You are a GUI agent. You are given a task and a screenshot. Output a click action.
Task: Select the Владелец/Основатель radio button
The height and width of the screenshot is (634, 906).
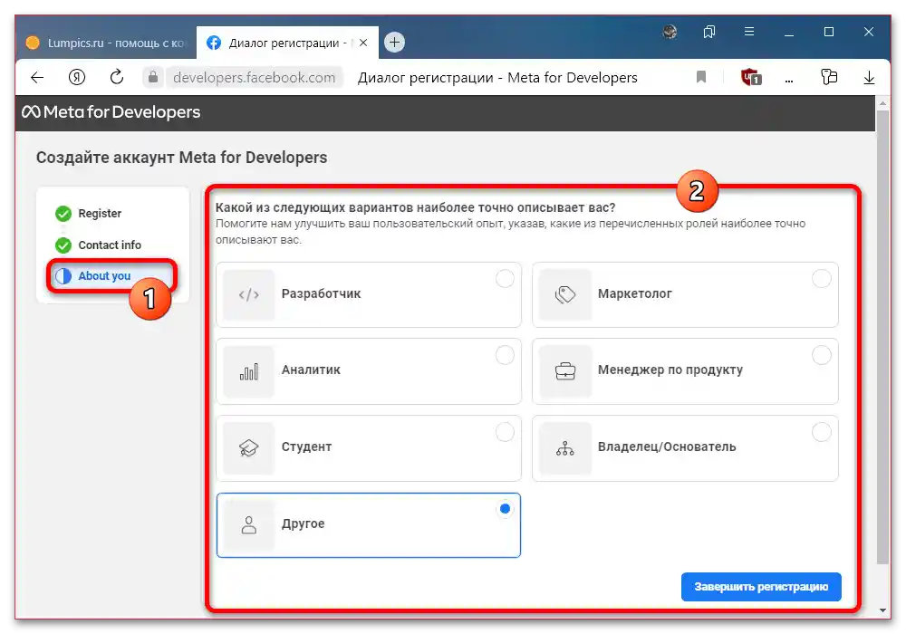tap(822, 432)
